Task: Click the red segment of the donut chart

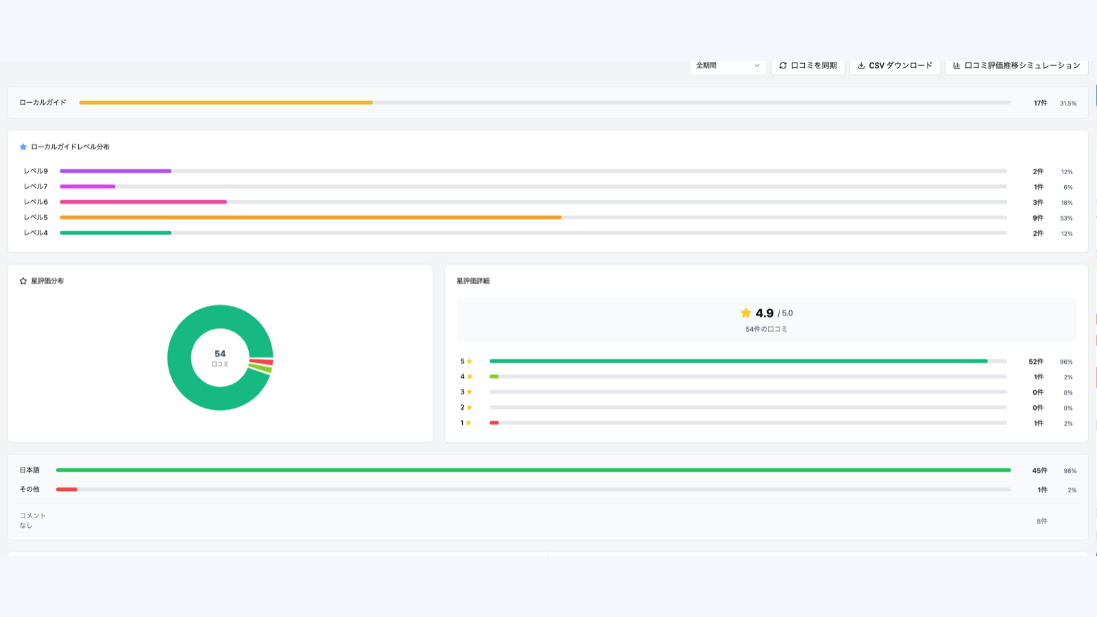Action: tap(261, 362)
